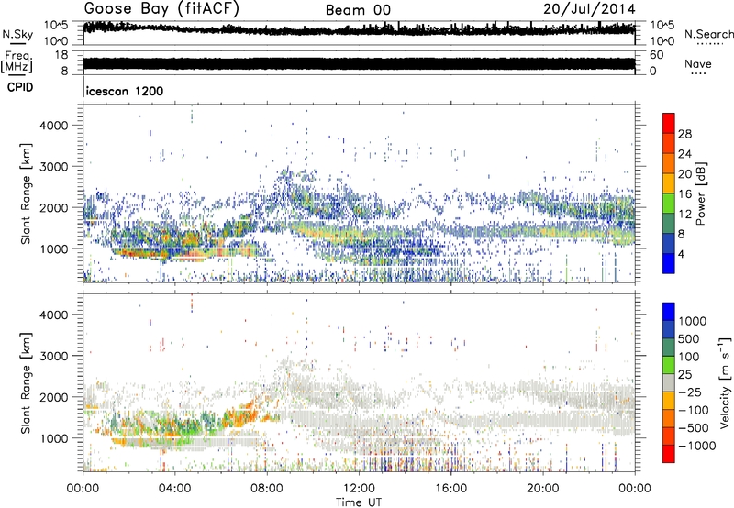Click the '-25' velocity scale value
This screenshot has width=734, height=508.
point(689,392)
